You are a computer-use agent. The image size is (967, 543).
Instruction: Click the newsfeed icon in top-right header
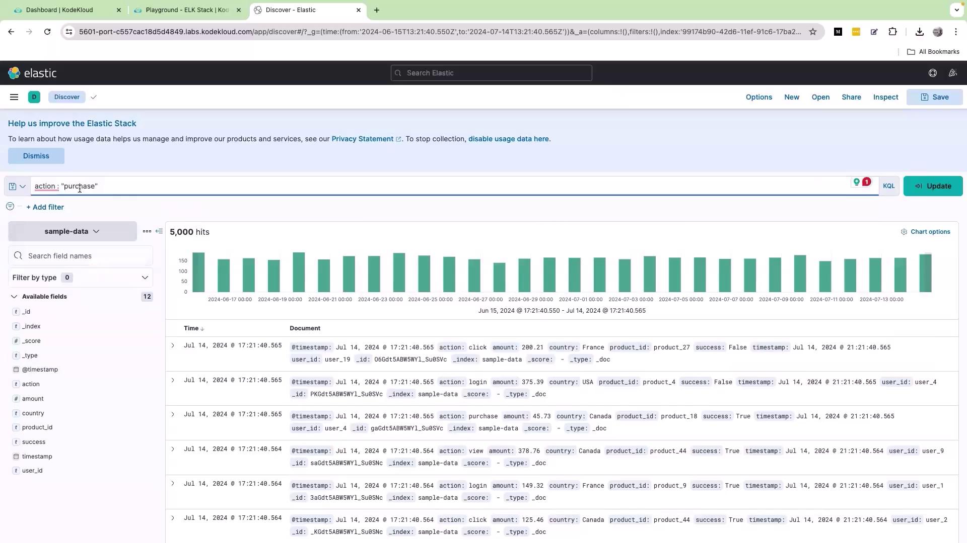[952, 73]
